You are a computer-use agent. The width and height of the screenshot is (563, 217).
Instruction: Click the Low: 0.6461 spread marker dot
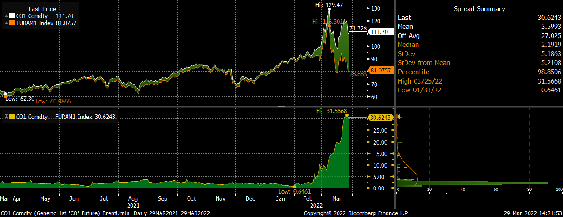[x=295, y=186]
